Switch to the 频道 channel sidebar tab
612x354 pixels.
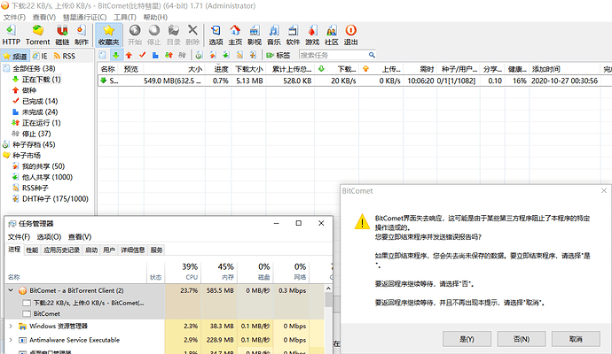(15, 56)
